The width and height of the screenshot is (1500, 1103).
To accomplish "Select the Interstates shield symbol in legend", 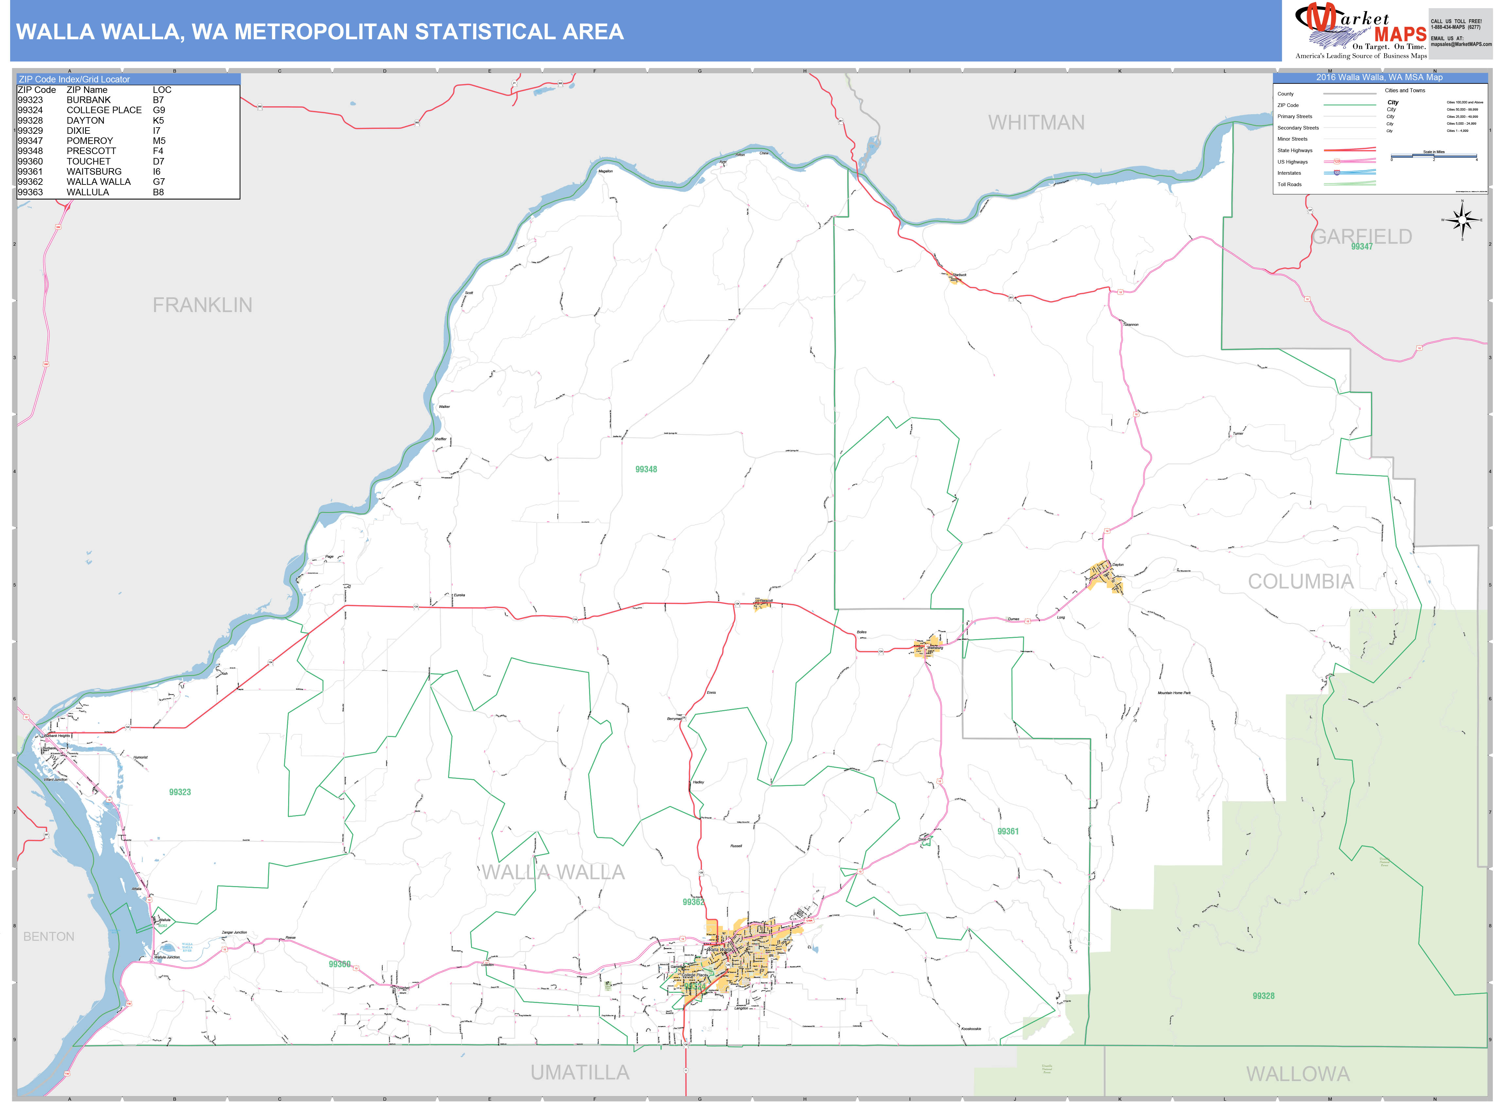I will [x=1337, y=173].
